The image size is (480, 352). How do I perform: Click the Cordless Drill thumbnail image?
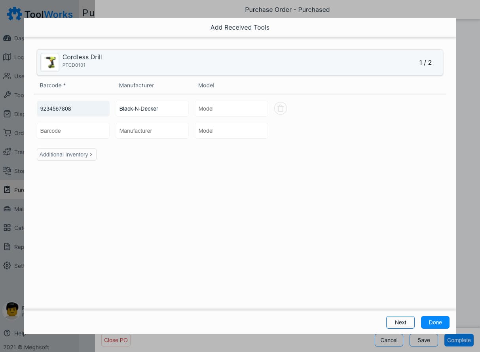pyautogui.click(x=50, y=62)
